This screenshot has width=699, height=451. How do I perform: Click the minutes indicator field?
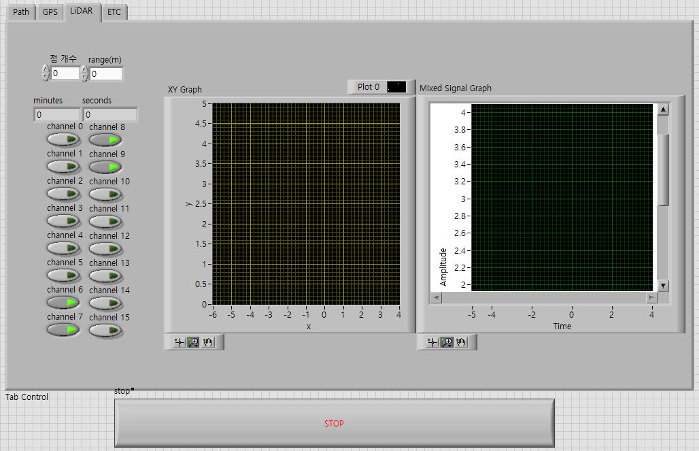(56, 115)
